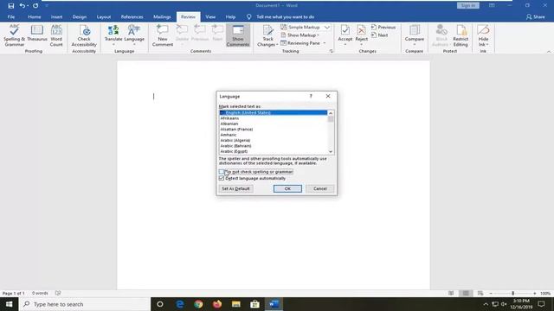Open File Explorer from taskbar

point(236,304)
